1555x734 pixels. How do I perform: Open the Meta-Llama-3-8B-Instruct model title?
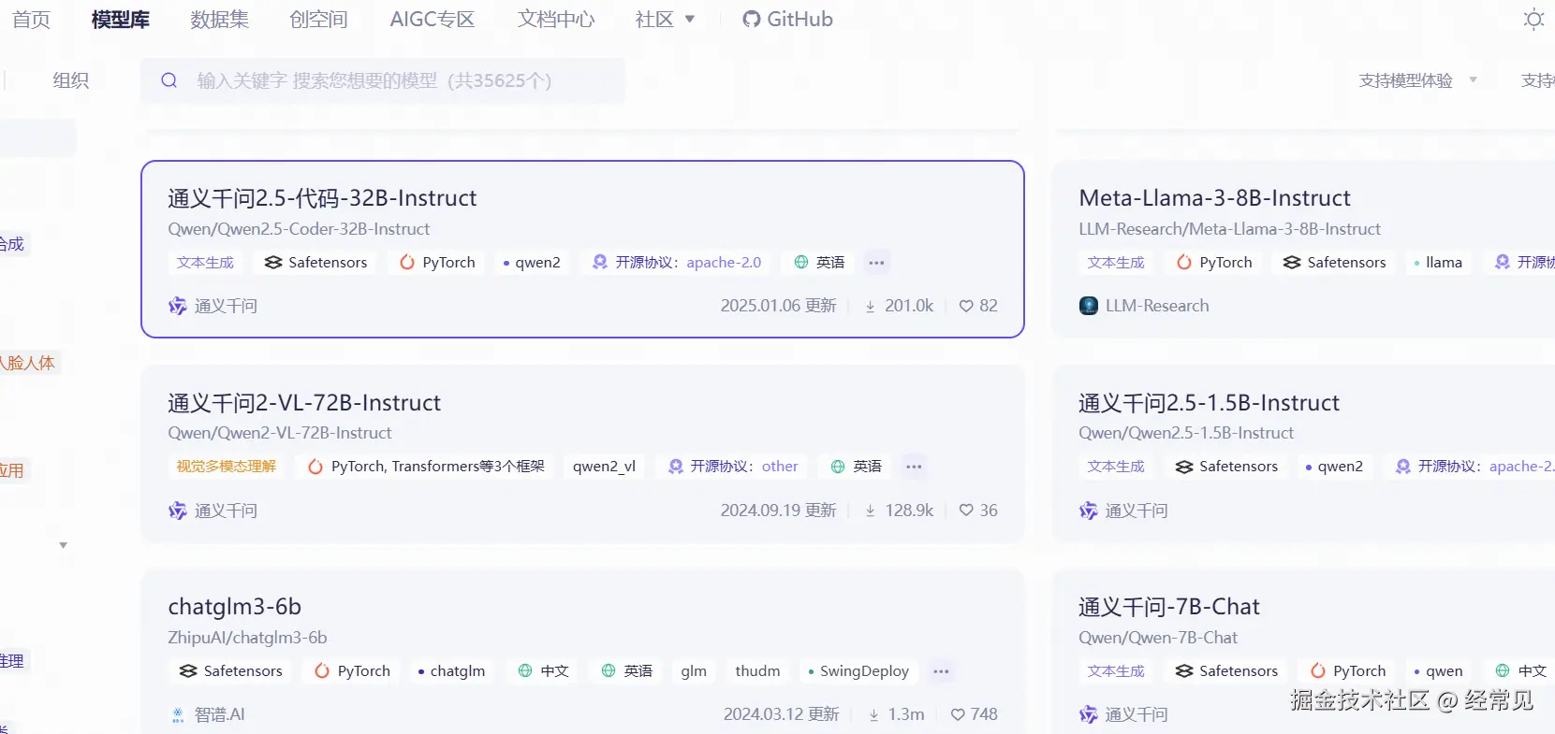(1214, 198)
